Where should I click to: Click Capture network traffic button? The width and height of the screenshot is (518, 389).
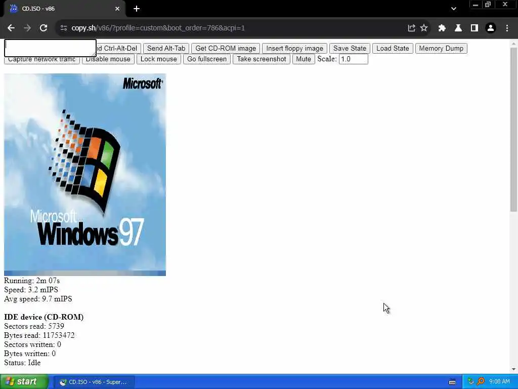[41, 60]
